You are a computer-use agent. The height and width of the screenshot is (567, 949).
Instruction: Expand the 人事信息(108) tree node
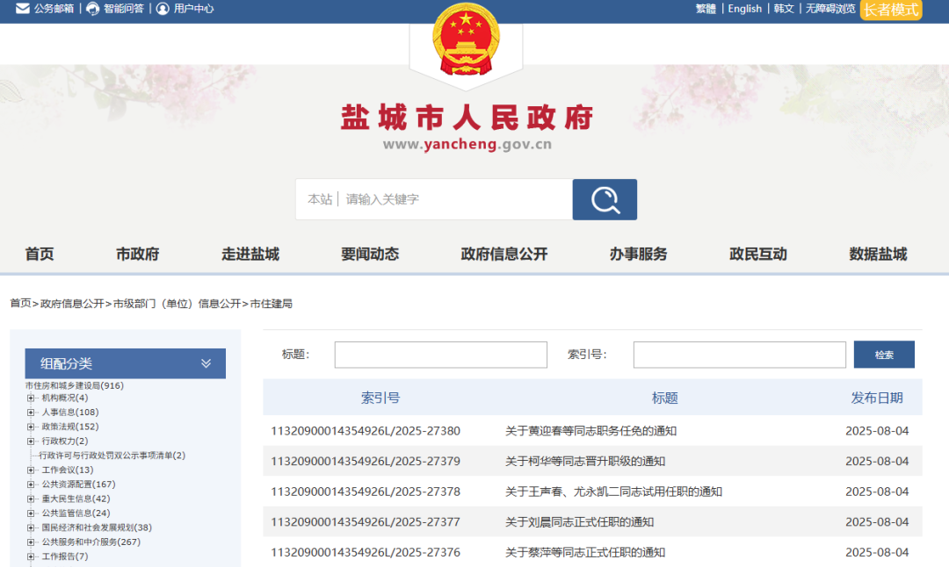click(x=31, y=413)
